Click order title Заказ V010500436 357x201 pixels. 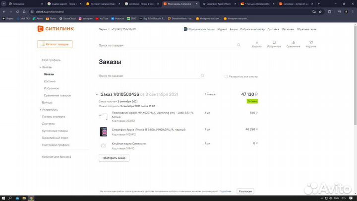point(120,94)
